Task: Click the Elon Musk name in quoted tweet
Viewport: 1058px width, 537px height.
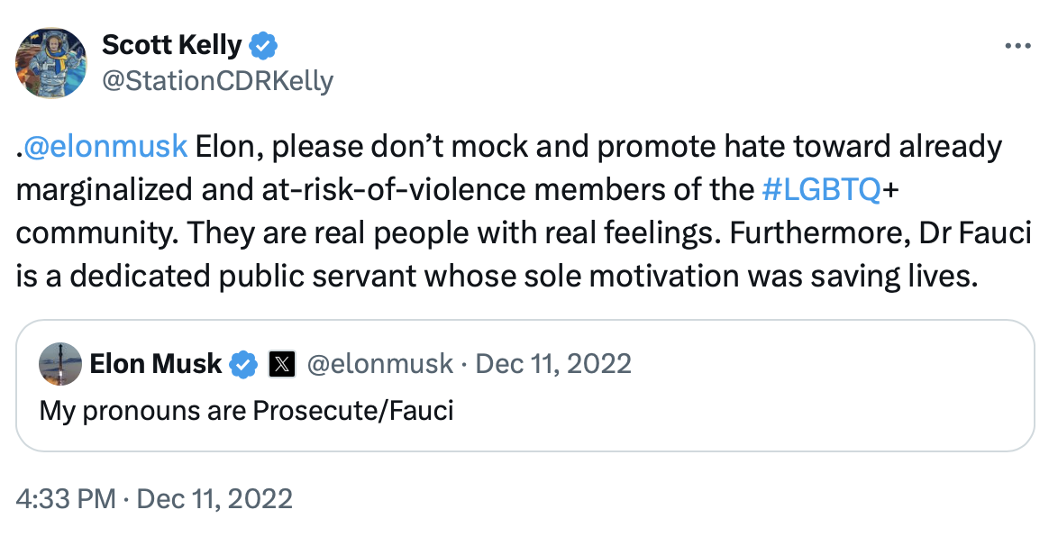Action: click(155, 364)
